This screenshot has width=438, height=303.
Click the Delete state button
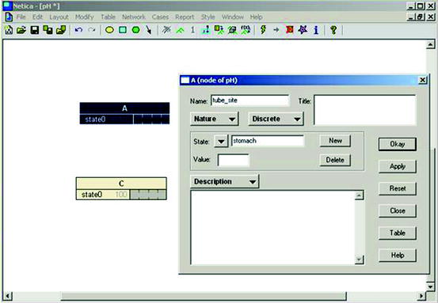click(x=335, y=160)
